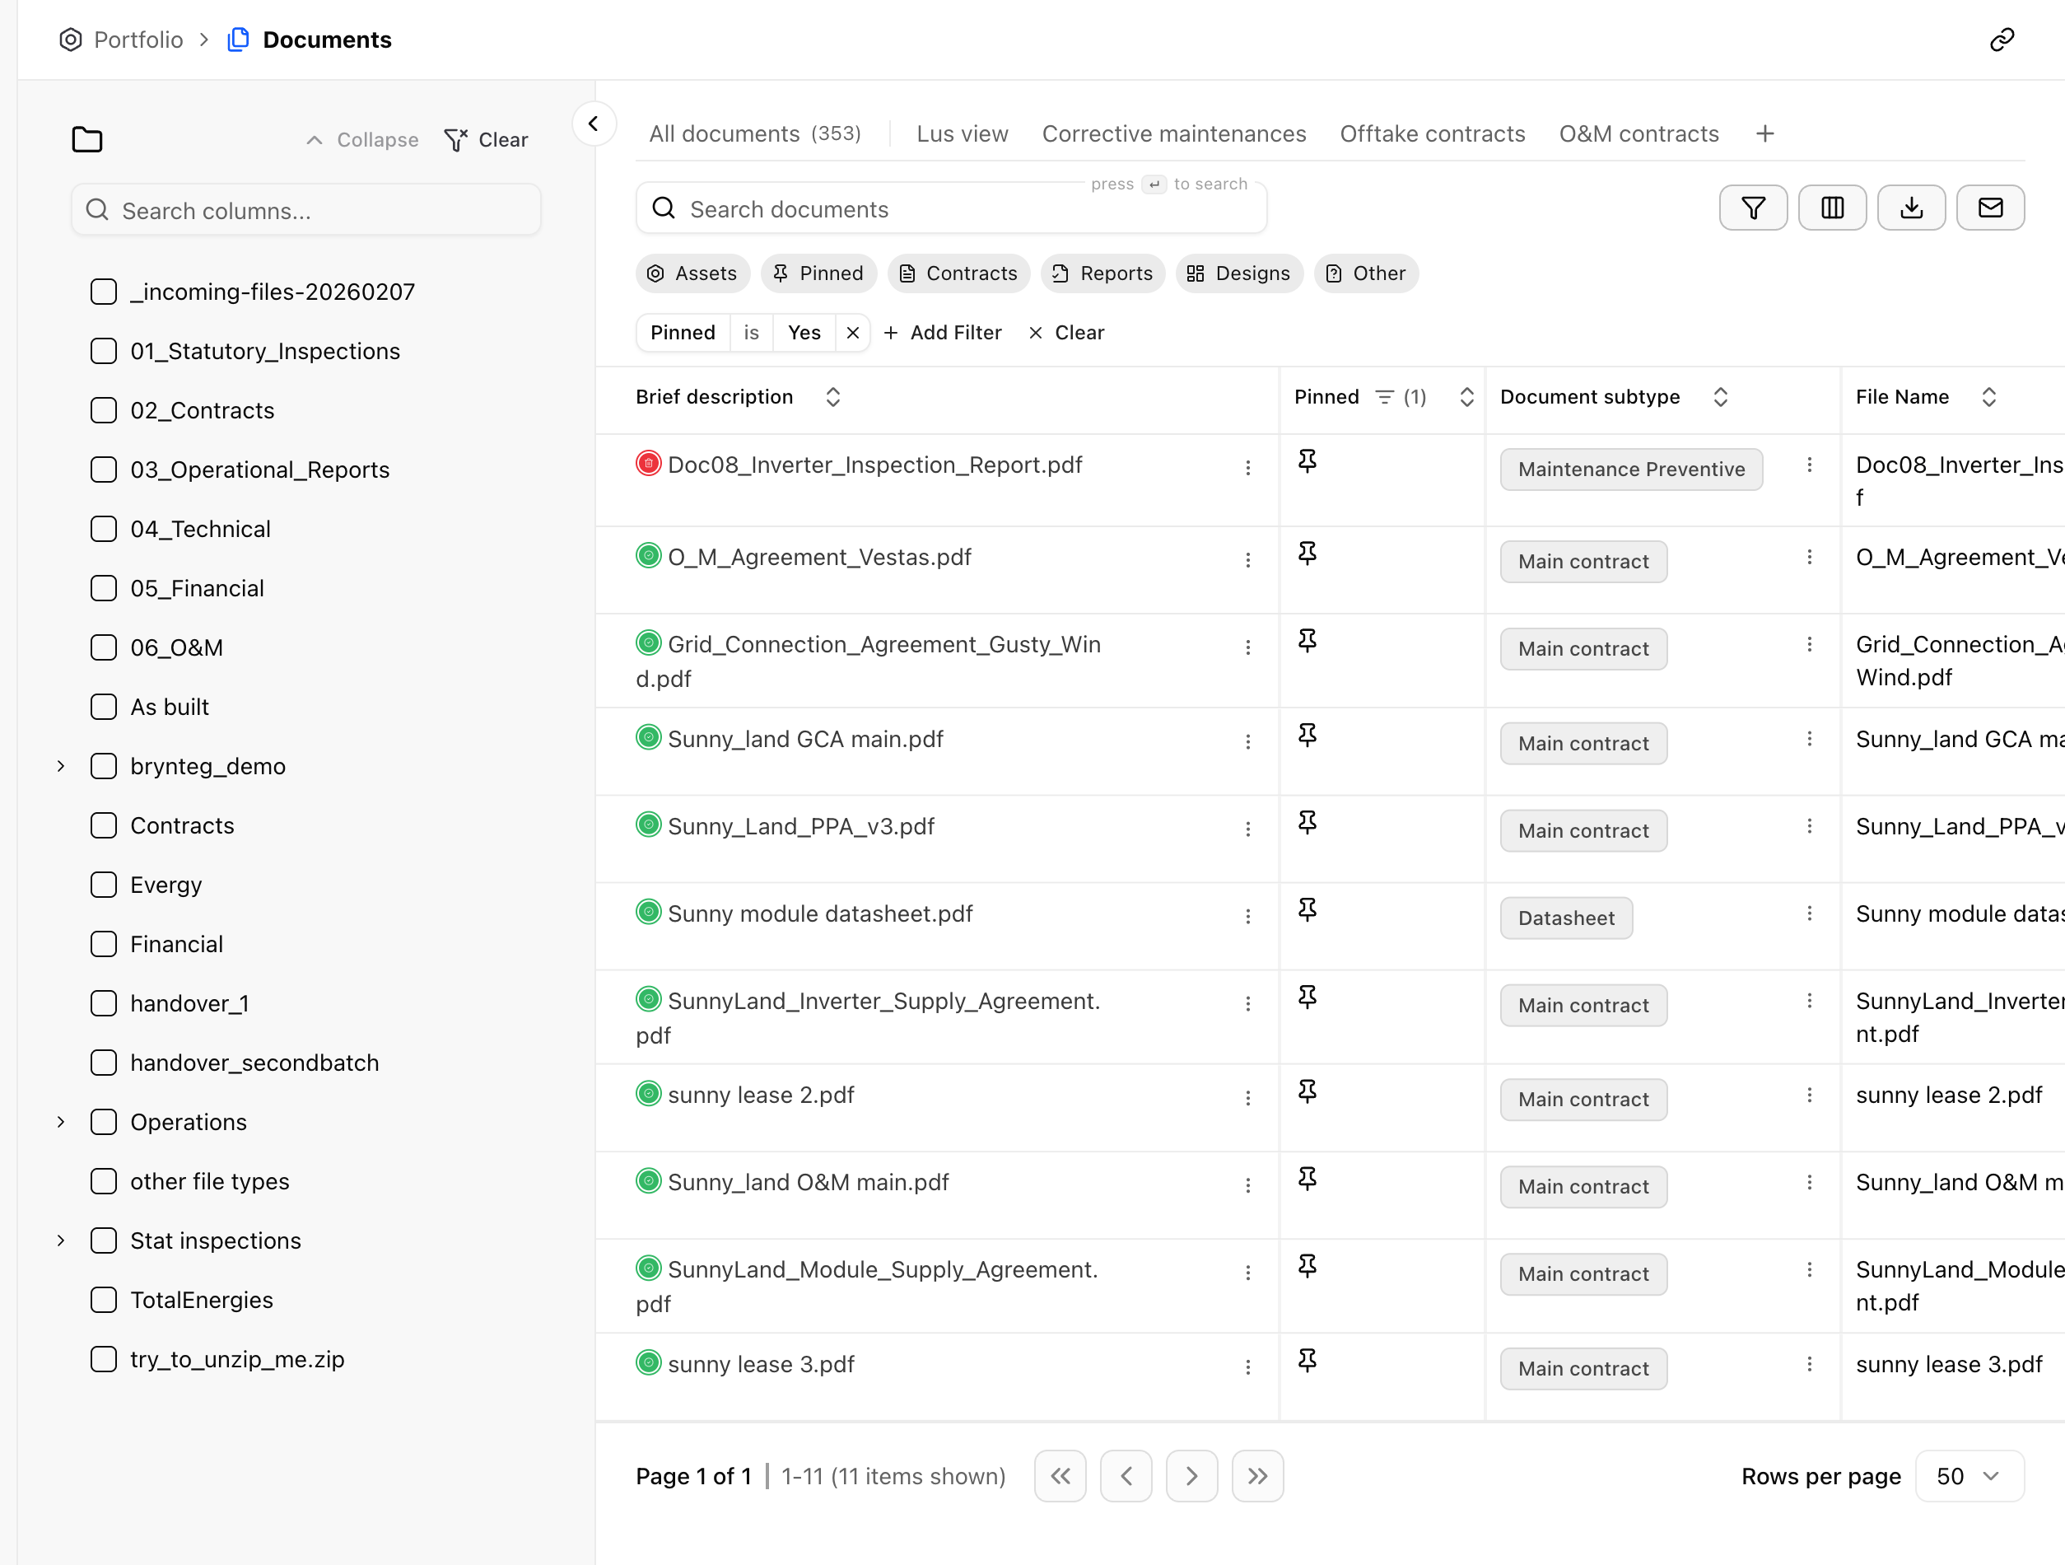
Task: Open subtype menu for Datasheet row
Action: pos(1809,913)
